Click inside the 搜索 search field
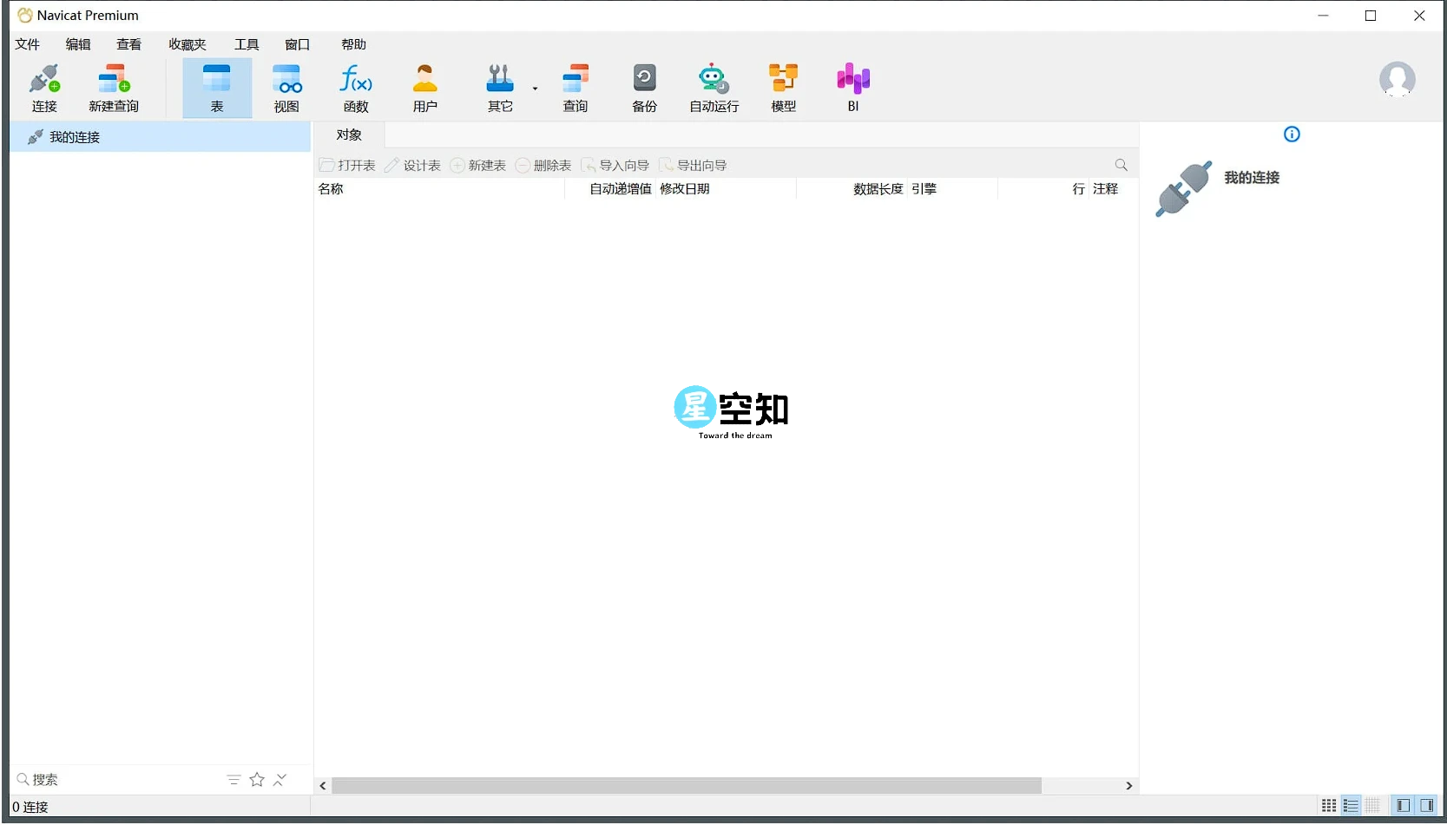The image size is (1447, 825). pos(104,779)
